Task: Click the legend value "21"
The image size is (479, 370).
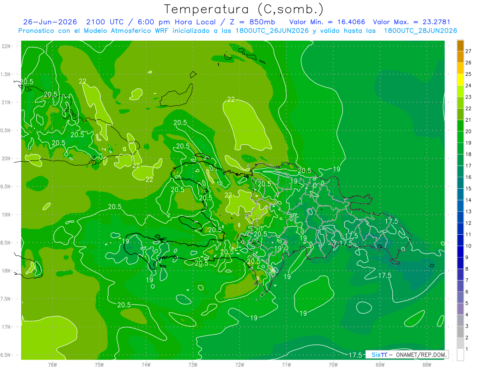Action: [x=469, y=120]
